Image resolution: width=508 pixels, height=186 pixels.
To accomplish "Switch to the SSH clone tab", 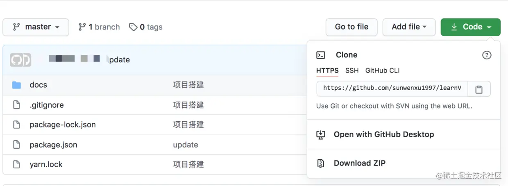I will 352,70.
